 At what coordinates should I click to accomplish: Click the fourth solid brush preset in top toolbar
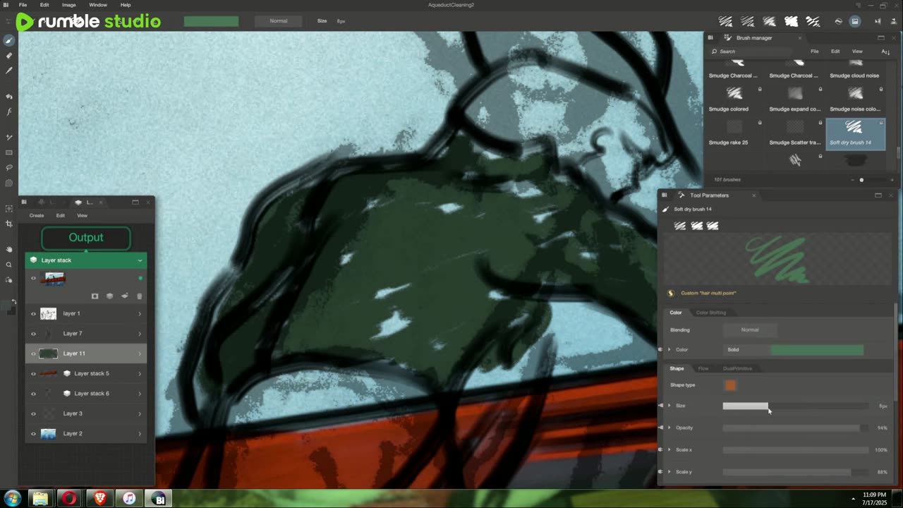coord(791,21)
